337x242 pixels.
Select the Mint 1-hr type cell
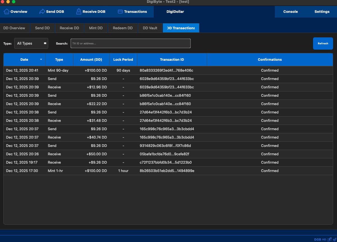tap(55, 171)
